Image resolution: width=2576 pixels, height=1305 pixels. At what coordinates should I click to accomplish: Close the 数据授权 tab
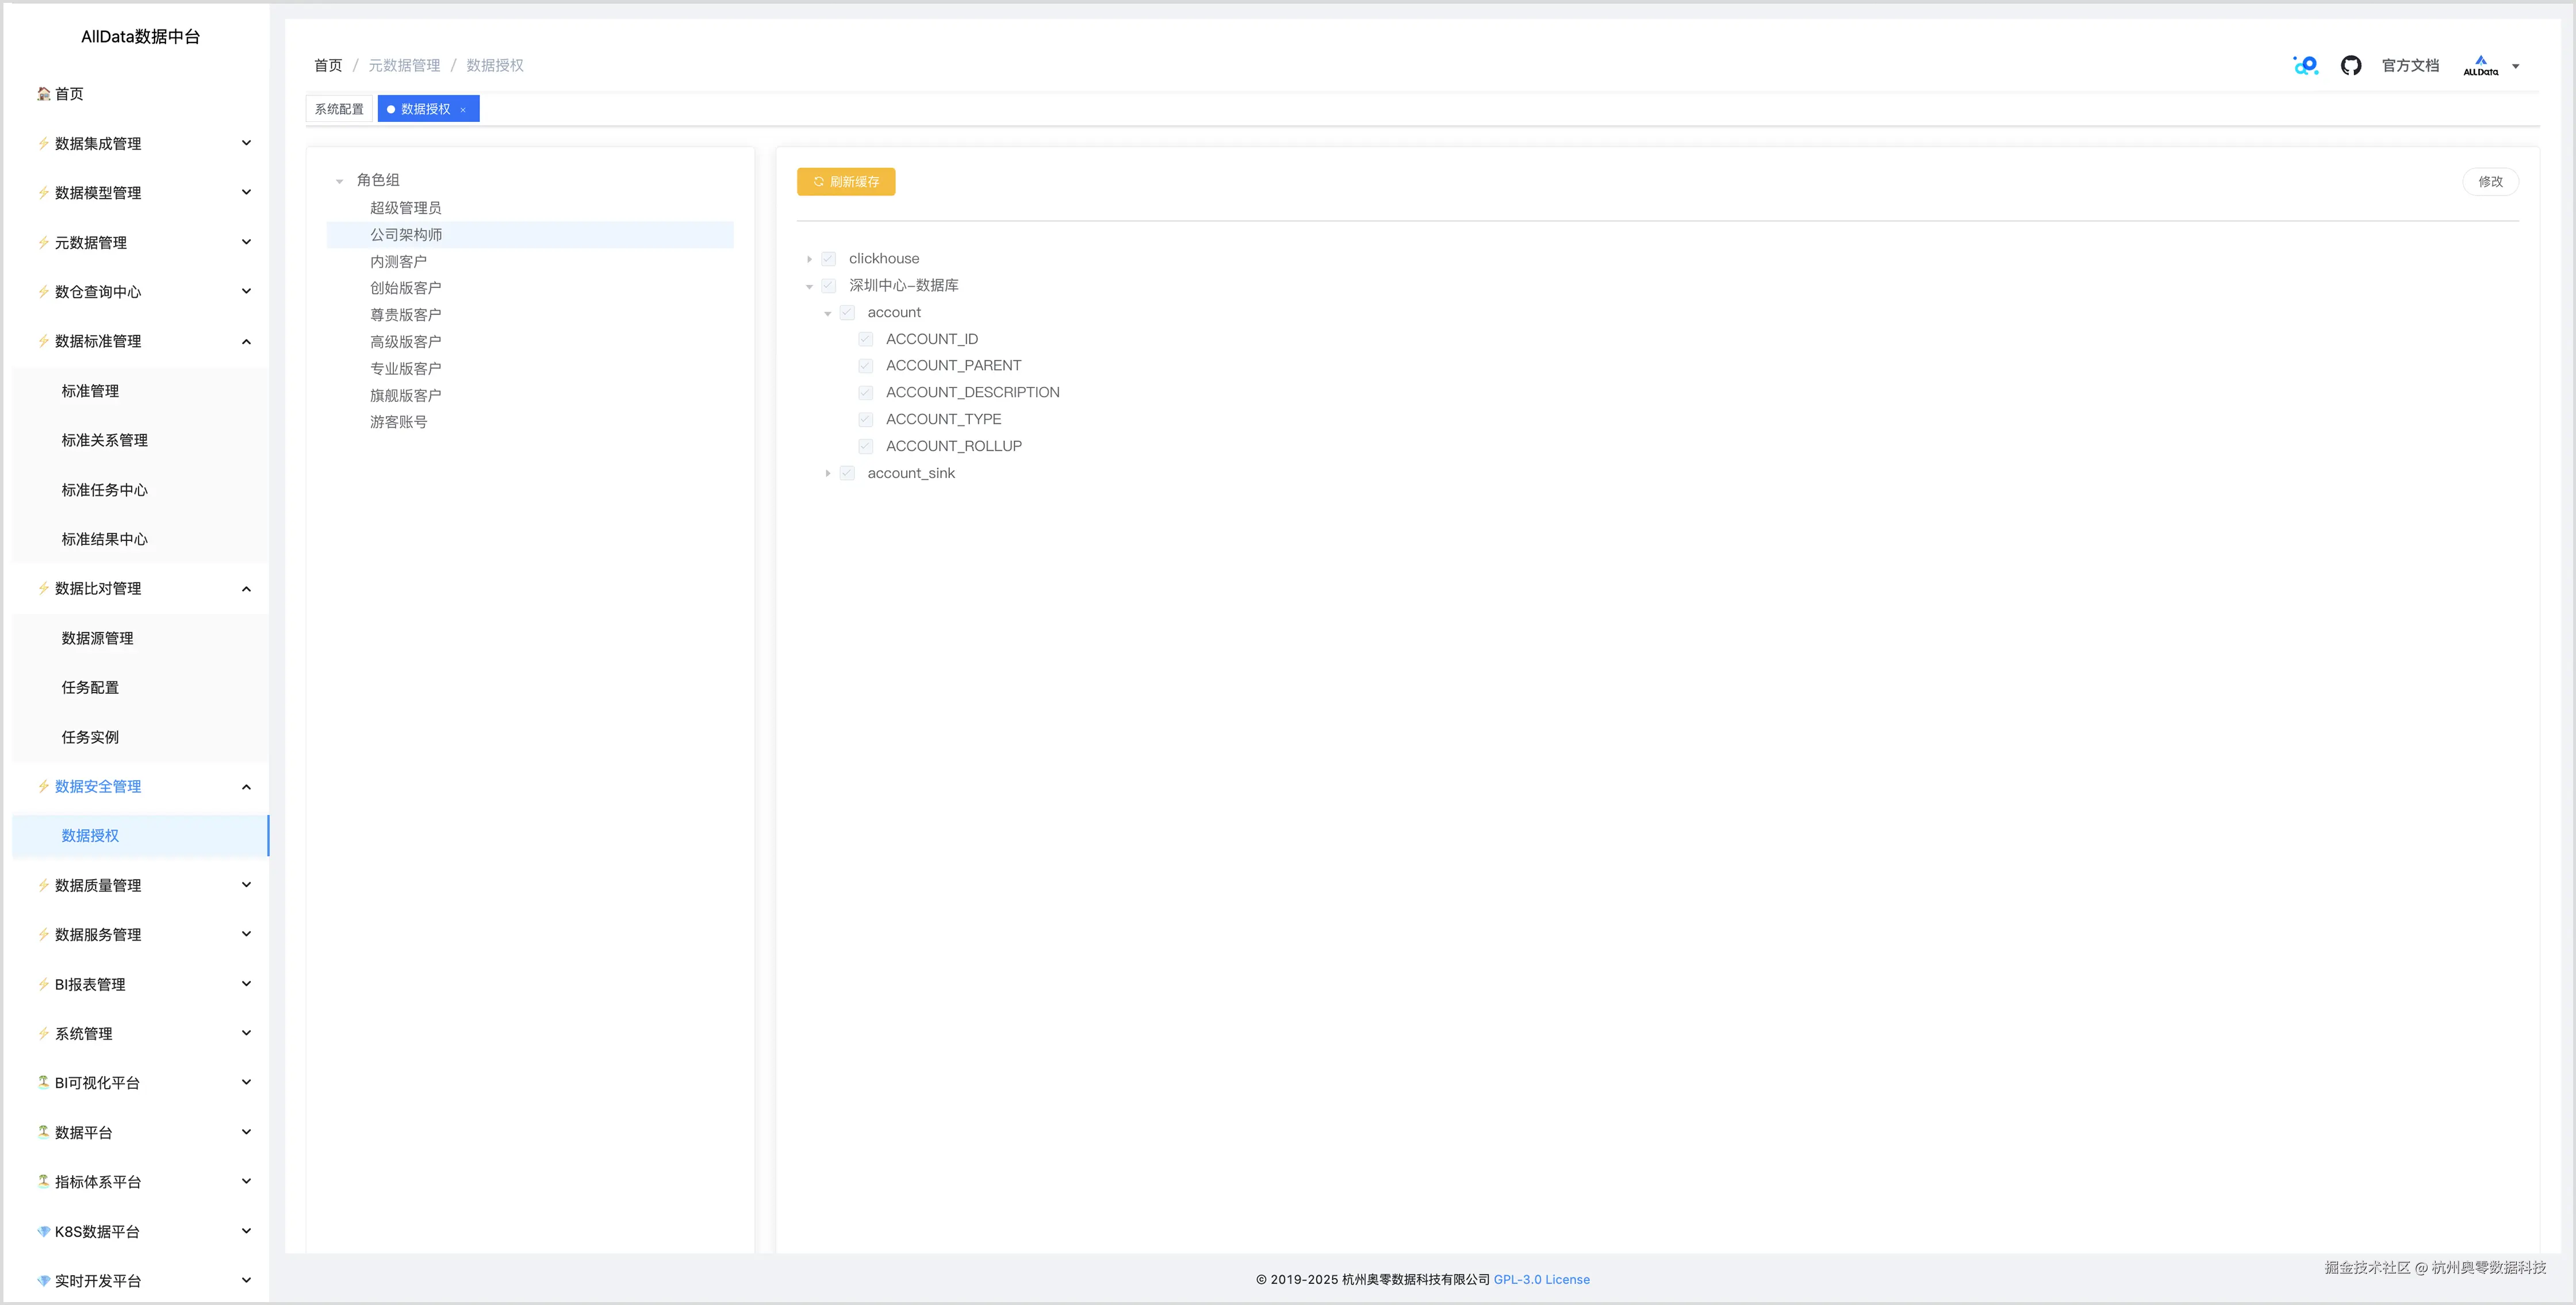(x=463, y=110)
